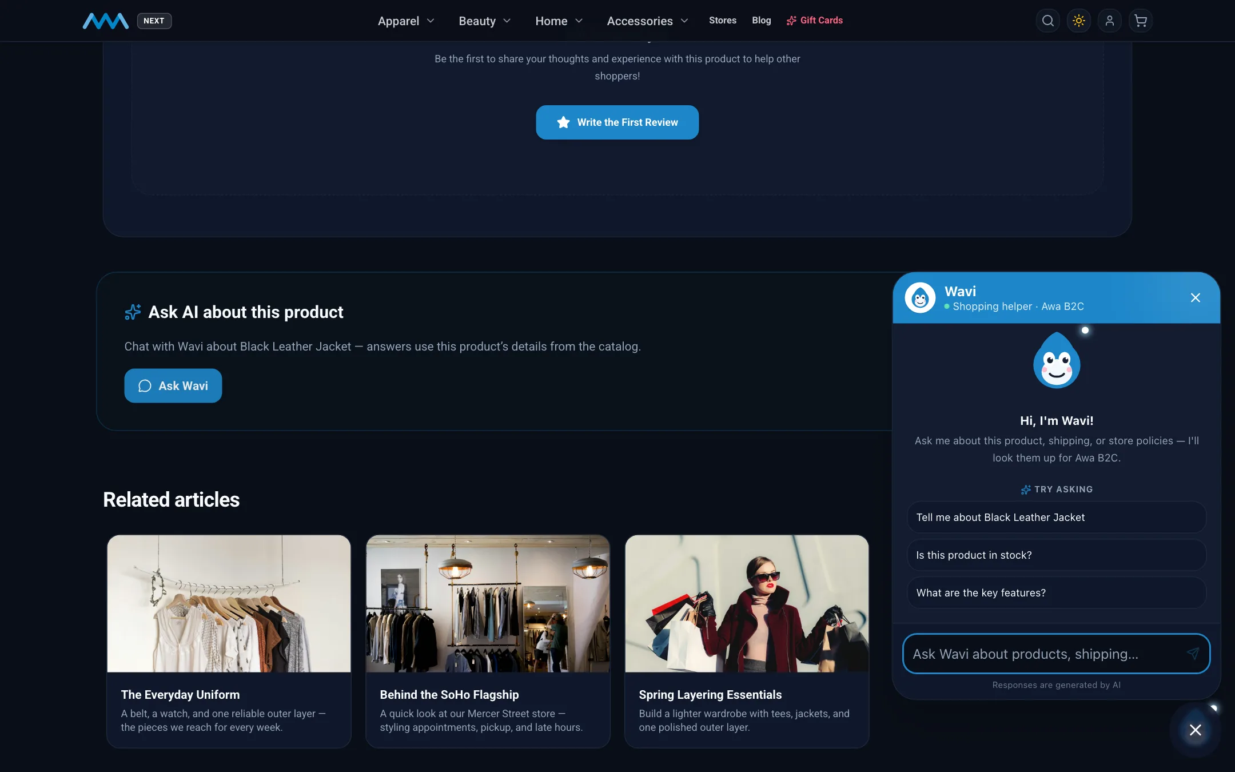Click the wave logo in the header
The image size is (1235, 772).
click(x=106, y=21)
